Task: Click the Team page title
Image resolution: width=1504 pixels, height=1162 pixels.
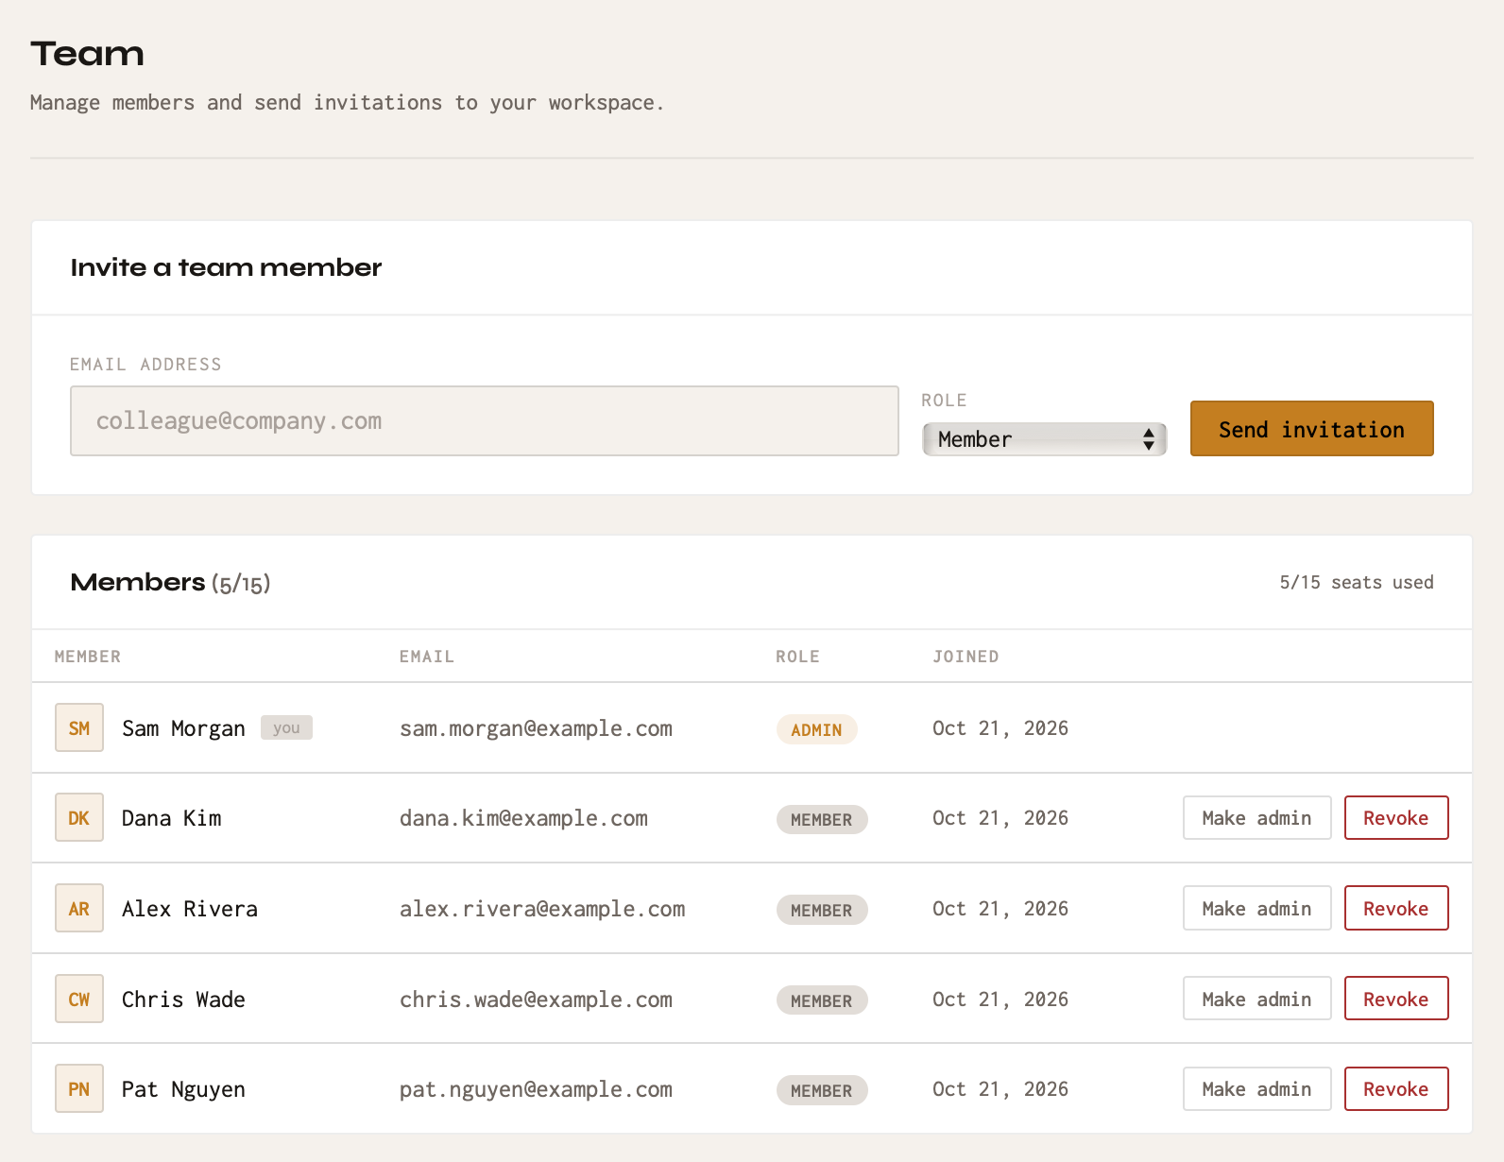Action: (87, 54)
